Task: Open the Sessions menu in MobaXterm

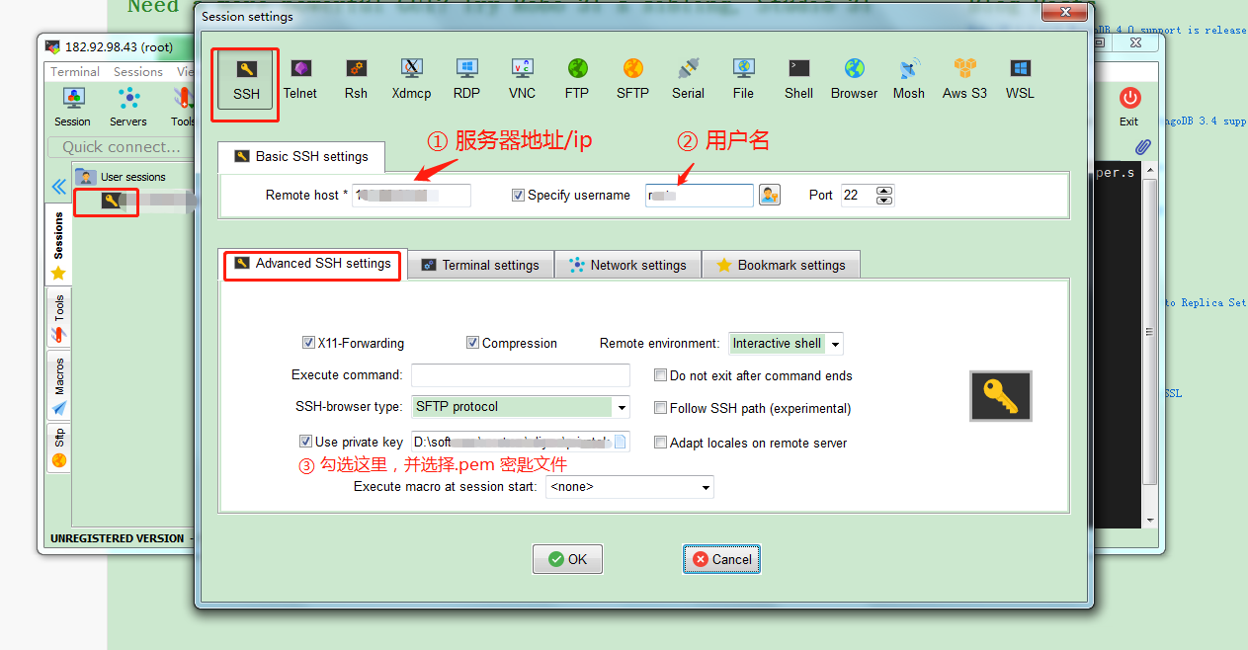Action: [x=138, y=72]
